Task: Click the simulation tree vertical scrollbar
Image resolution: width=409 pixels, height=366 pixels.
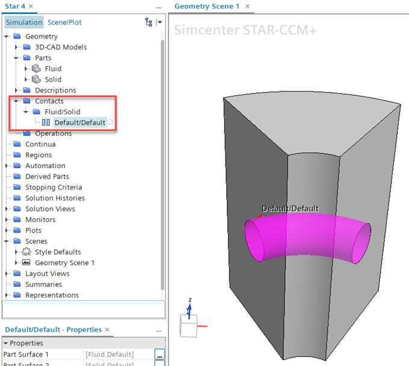Action: coord(162,150)
